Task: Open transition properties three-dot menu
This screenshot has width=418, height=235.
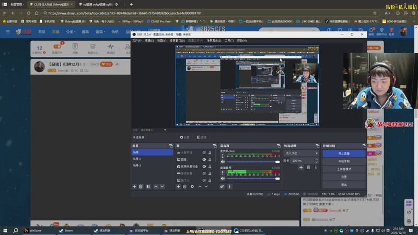Action: tap(316, 167)
